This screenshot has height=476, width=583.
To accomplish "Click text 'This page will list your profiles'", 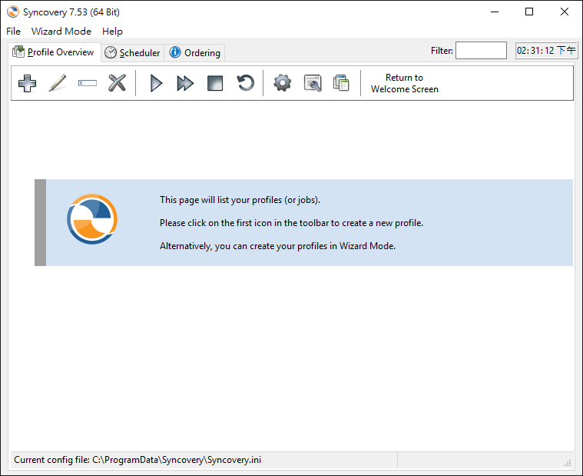I will click(240, 200).
